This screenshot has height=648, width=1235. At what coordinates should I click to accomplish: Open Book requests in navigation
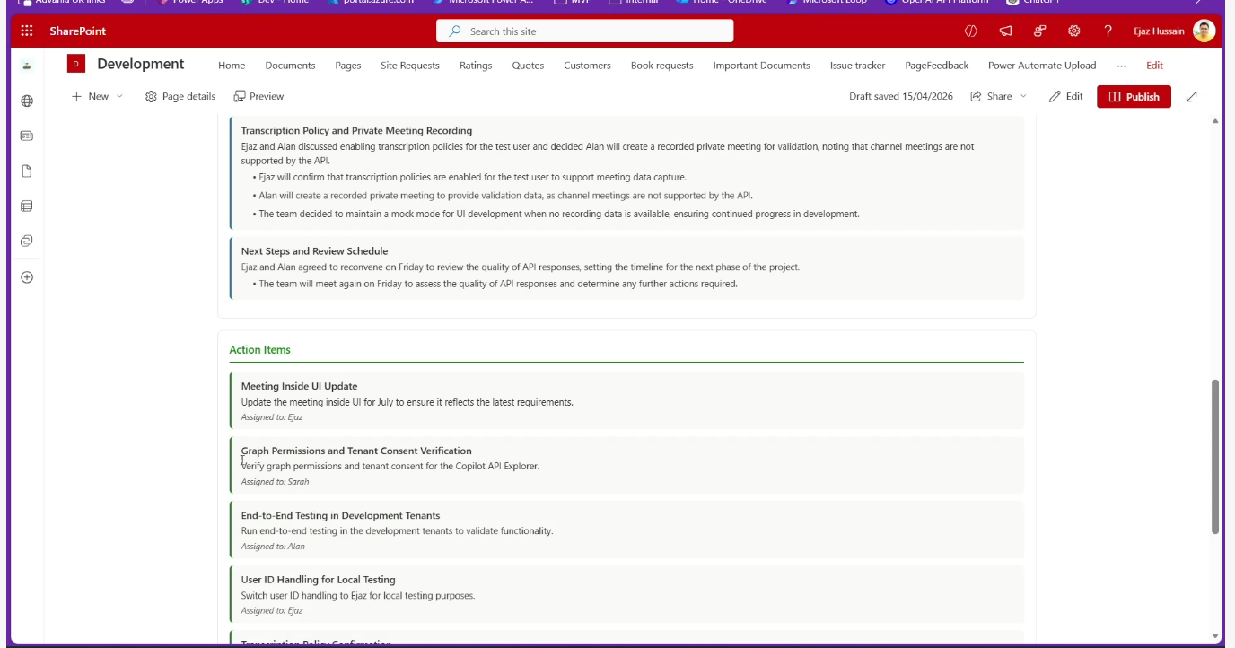pyautogui.click(x=661, y=66)
